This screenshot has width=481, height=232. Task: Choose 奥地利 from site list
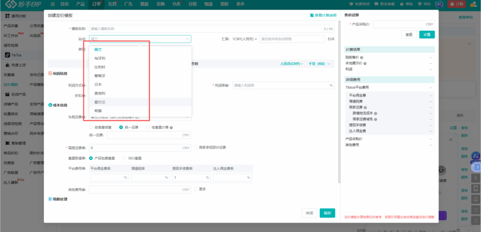pyautogui.click(x=140, y=93)
